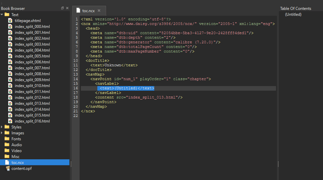Open index_split_012.html
This screenshot has height=180, width=323.
point(32,98)
